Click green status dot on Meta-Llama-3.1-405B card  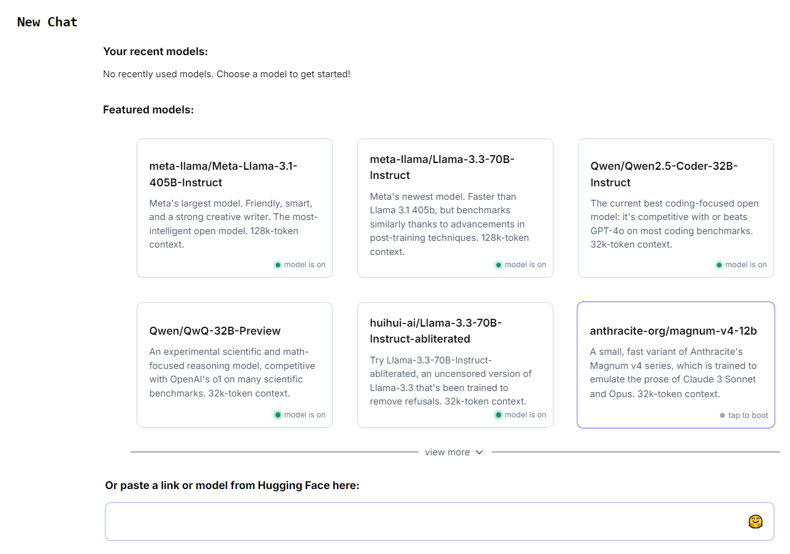[x=278, y=265]
